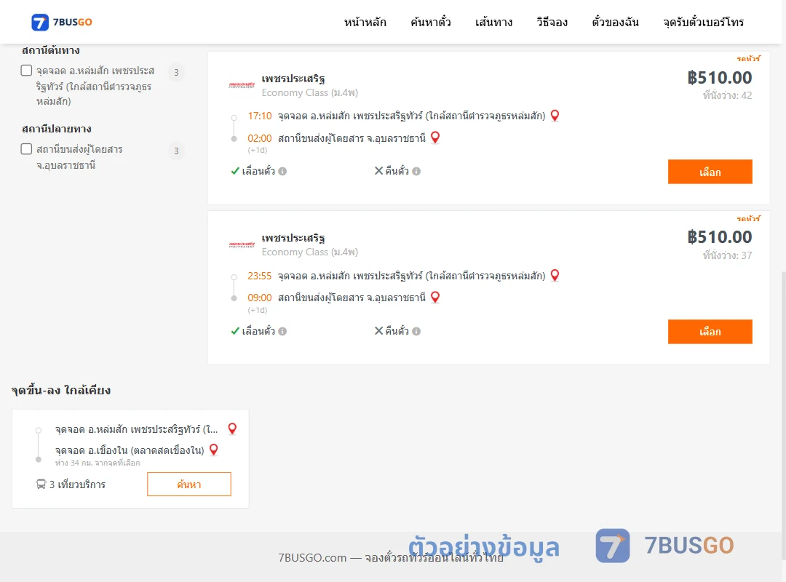786x582 pixels.
Task: Open เส้นทาง menu item
Action: [493, 22]
